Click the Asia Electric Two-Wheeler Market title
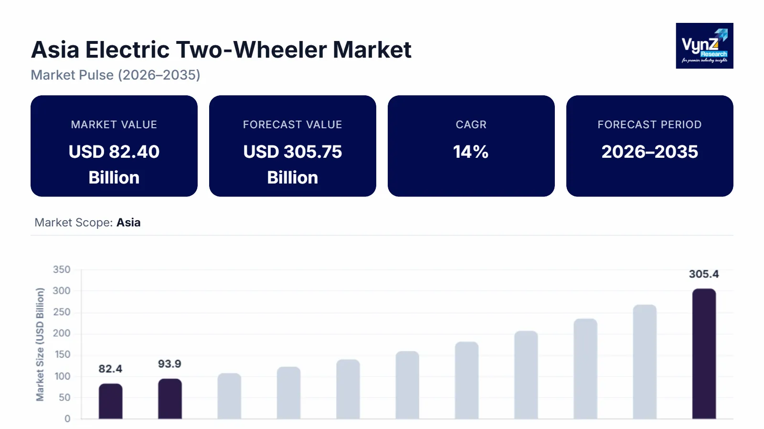This screenshot has width=764, height=429. point(221,50)
